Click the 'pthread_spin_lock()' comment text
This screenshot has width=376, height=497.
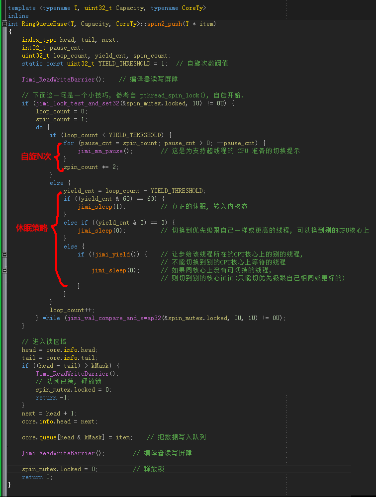[x=174, y=95]
